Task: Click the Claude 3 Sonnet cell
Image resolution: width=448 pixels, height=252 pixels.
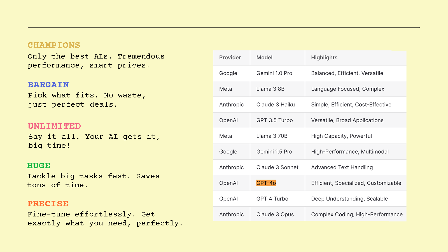Action: pos(277,167)
